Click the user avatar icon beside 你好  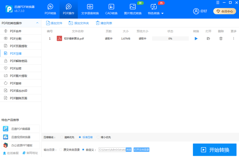pyautogui.click(x=196, y=11)
